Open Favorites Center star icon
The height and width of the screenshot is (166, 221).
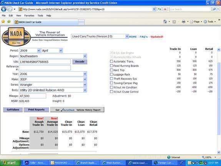tap(3, 22)
